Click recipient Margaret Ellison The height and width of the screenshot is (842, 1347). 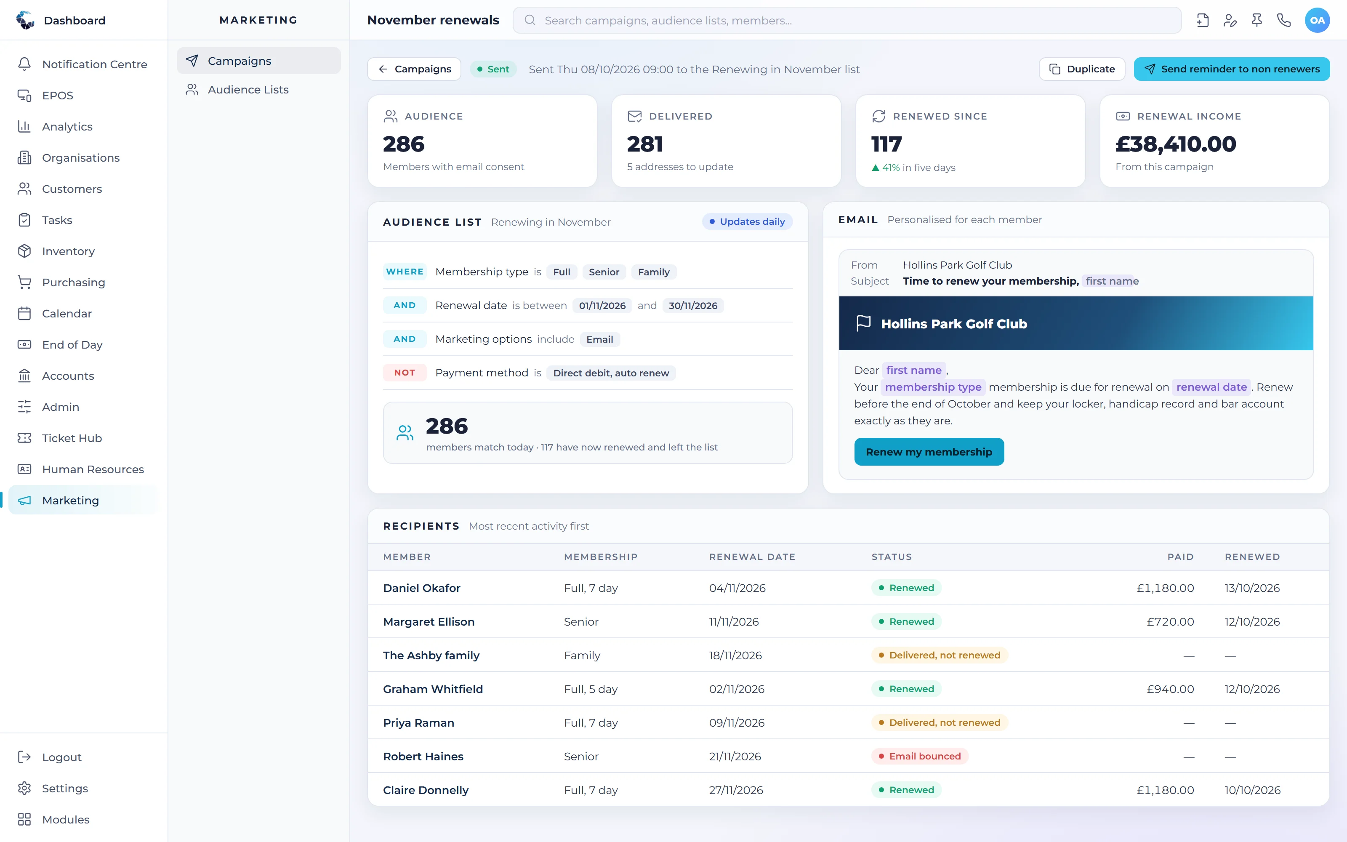click(x=429, y=621)
